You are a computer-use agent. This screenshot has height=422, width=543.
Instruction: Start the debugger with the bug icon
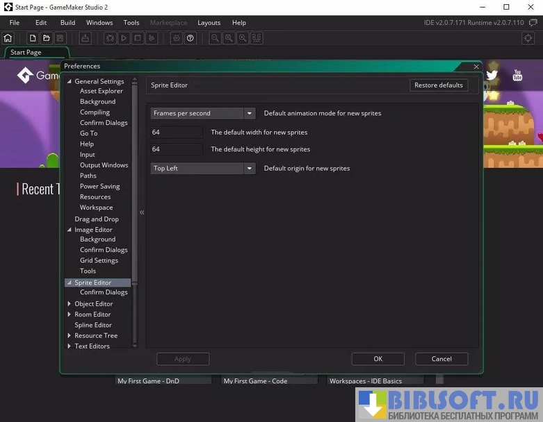coord(110,38)
